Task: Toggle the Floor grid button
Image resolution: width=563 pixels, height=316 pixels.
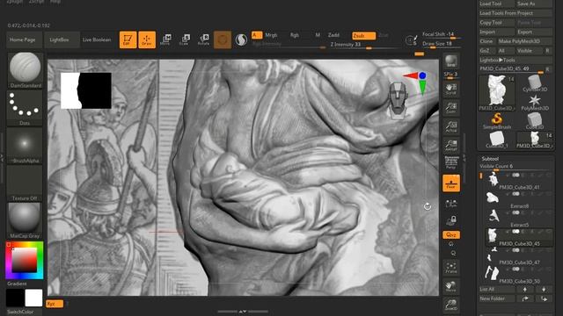Action: click(x=451, y=183)
